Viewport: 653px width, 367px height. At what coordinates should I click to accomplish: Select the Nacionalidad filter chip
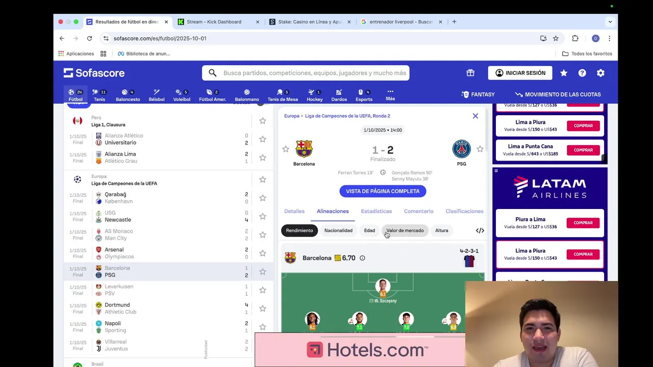(338, 230)
